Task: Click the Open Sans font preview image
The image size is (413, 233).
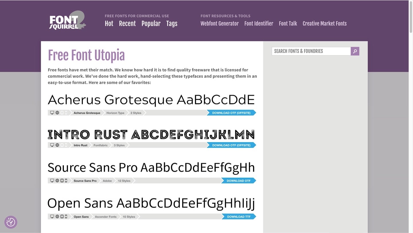Action: [x=151, y=203]
